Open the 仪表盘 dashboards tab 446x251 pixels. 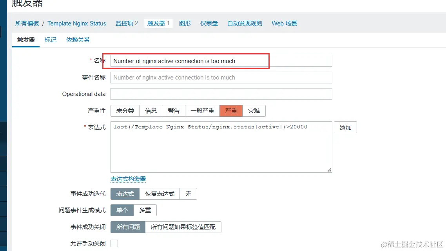(x=209, y=23)
